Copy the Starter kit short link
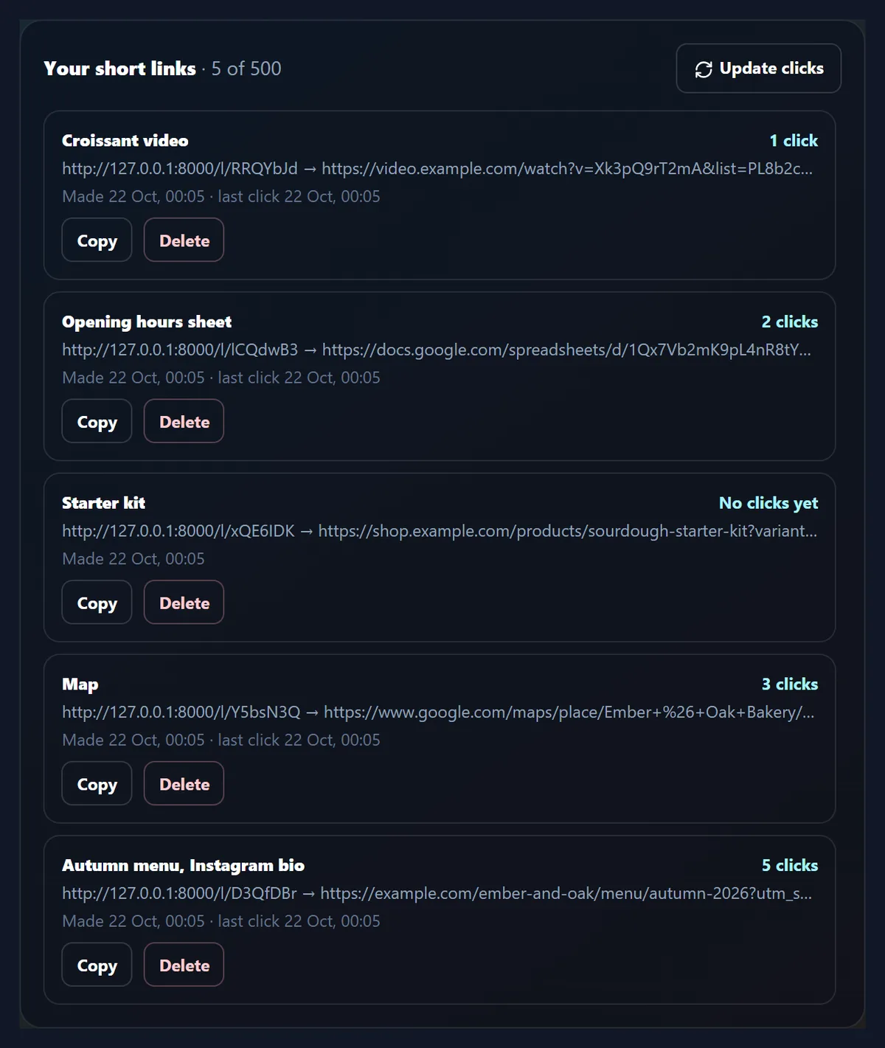This screenshot has width=885, height=1048. point(97,603)
